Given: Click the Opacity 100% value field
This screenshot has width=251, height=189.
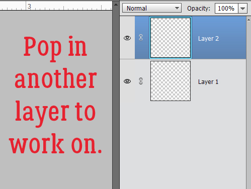Looking at the screenshot, I should pos(226,9).
